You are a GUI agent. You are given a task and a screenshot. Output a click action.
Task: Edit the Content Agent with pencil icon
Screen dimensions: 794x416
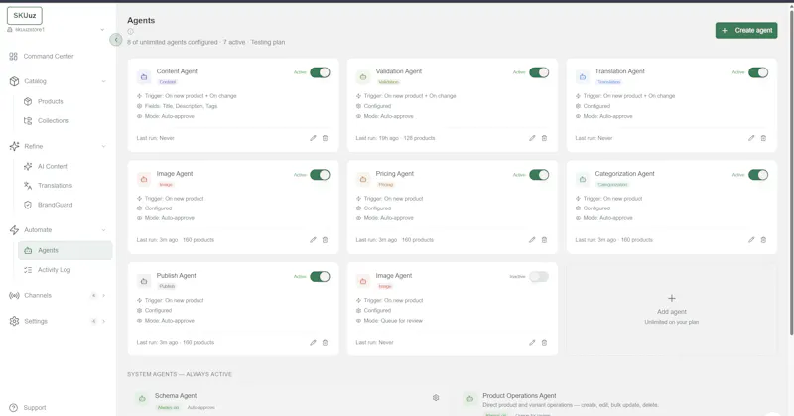[313, 138]
